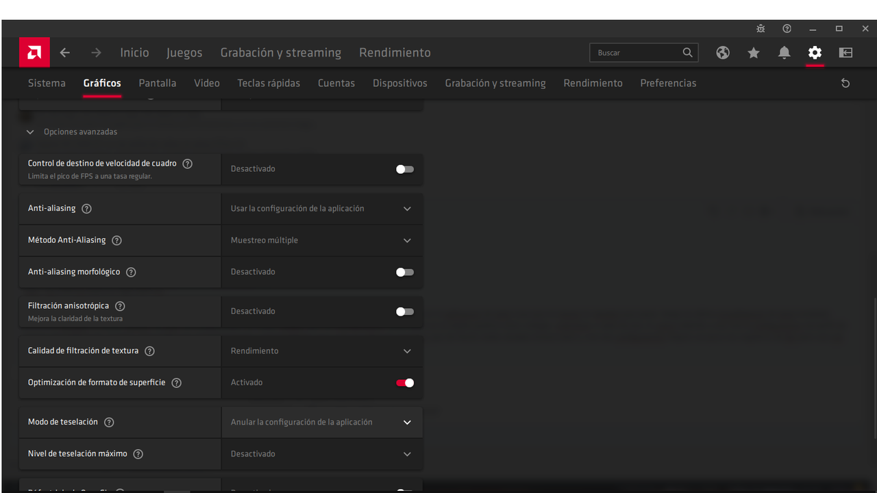Click the bug report icon
The height and width of the screenshot is (493, 877).
tap(761, 29)
